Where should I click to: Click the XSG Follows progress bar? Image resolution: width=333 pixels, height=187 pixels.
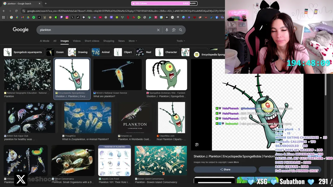[164, 3]
